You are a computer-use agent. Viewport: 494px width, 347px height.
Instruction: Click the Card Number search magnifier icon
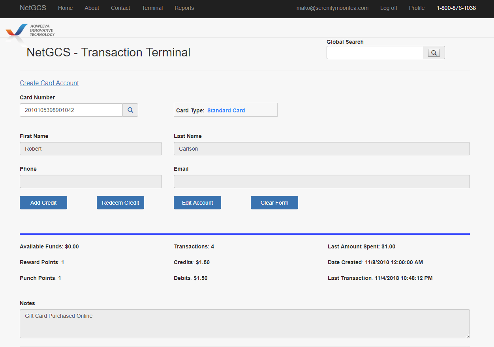click(x=130, y=110)
